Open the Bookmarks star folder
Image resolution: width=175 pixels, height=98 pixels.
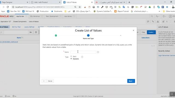[57, 11]
